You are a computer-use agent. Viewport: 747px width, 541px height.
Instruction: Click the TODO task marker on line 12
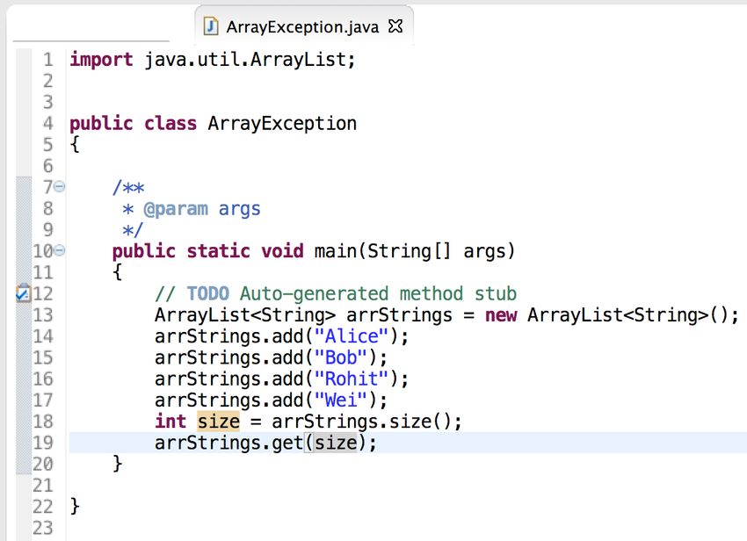pyautogui.click(x=24, y=292)
